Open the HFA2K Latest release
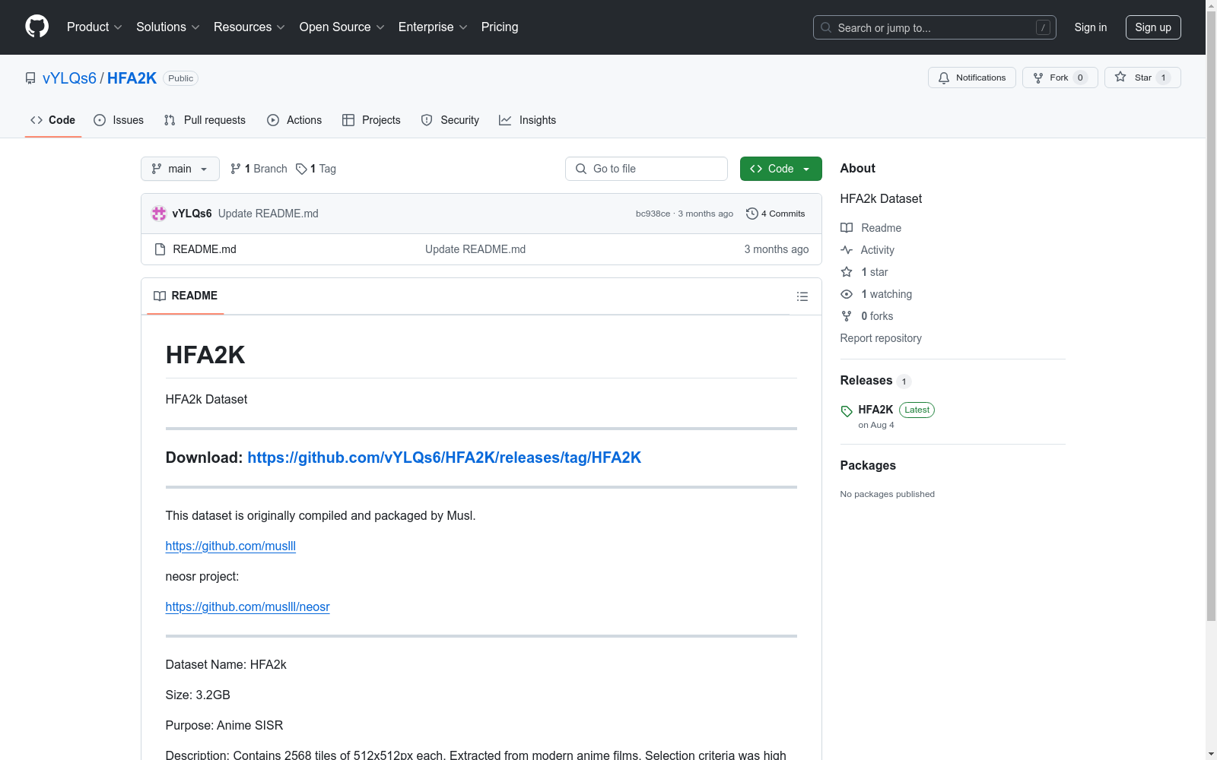The height and width of the screenshot is (760, 1217). pyautogui.click(x=876, y=410)
